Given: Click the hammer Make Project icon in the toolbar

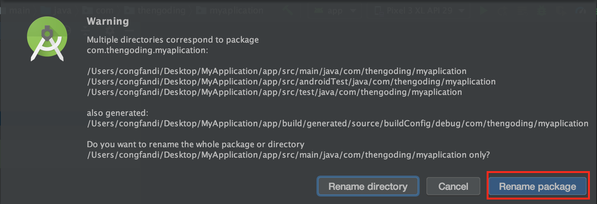Looking at the screenshot, I should 289,10.
